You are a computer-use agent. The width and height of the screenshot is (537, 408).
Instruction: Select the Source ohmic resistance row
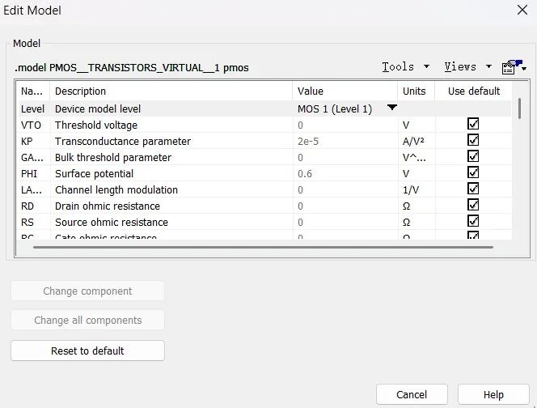pos(264,222)
